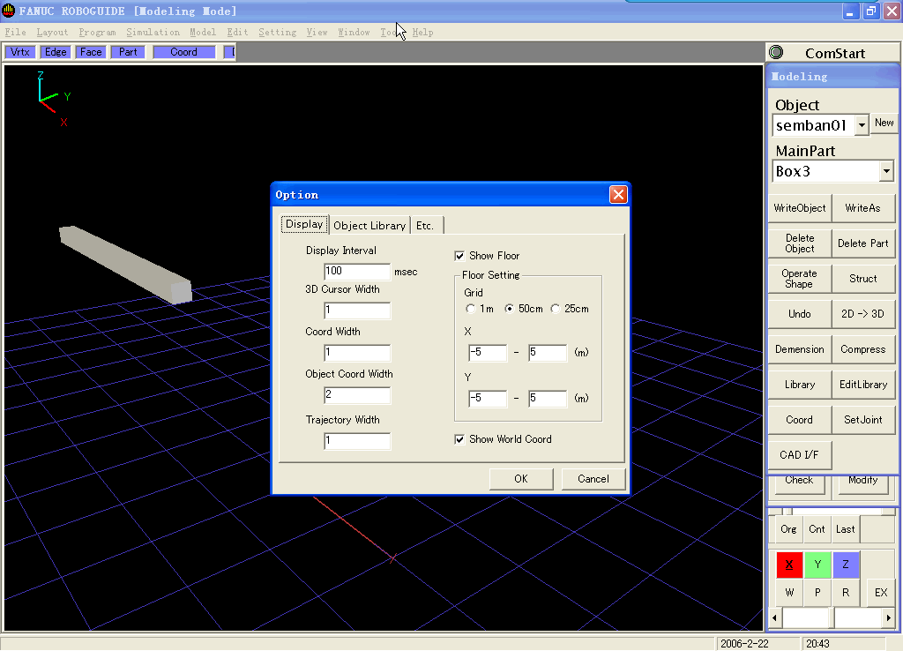Click the Operate Shape button

point(799,279)
